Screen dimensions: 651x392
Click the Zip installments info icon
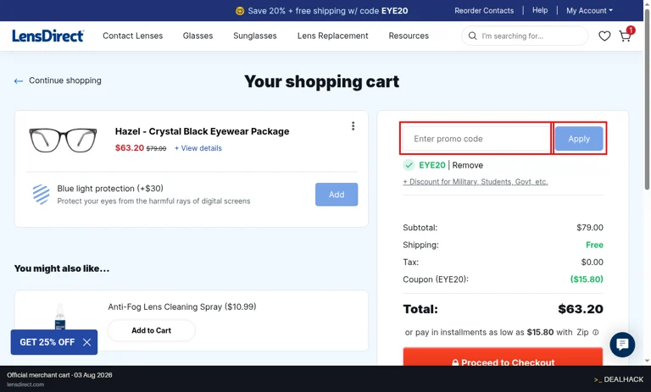point(595,332)
